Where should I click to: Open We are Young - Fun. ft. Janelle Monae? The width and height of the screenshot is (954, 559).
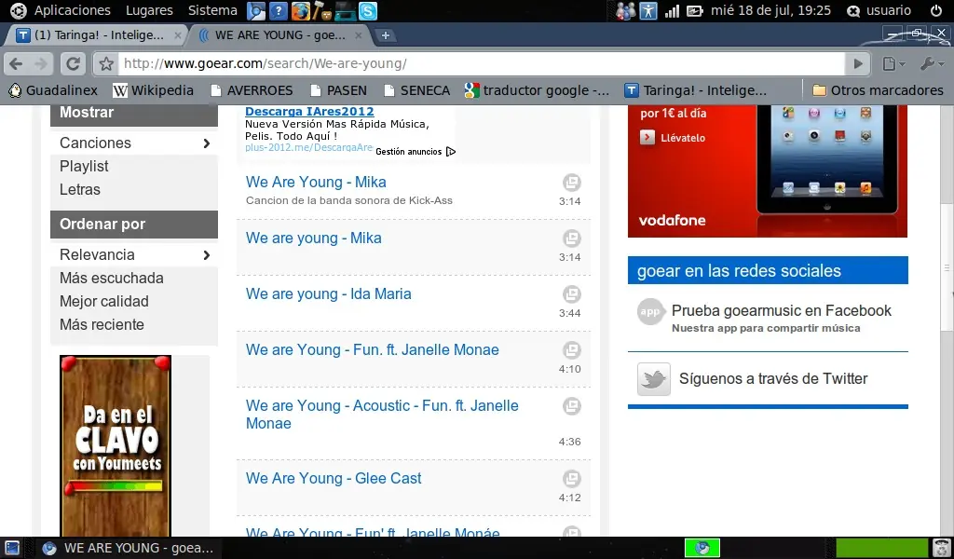pyautogui.click(x=373, y=349)
